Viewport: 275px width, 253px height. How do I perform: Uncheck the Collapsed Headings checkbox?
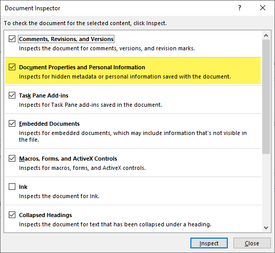(12, 215)
